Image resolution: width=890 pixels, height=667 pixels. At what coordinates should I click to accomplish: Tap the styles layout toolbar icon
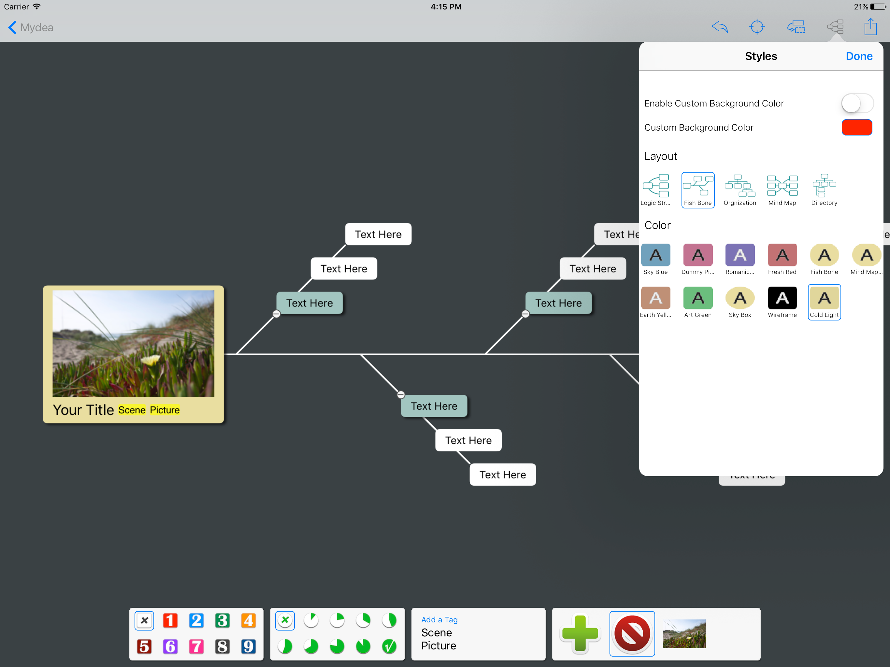click(x=835, y=27)
